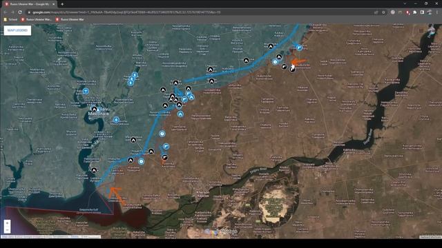Select the Russo Ukraine War browser tab
Screen dimensions: 442x248
tap(29, 4)
